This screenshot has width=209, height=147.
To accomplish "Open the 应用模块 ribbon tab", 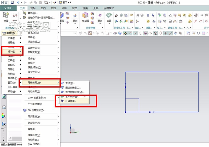I will tap(109, 8).
